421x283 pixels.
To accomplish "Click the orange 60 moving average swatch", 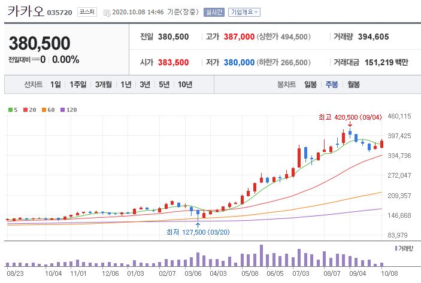I will tap(44, 109).
